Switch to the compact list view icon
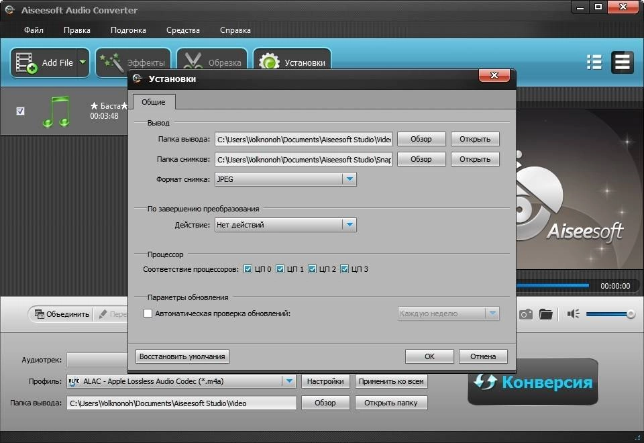This screenshot has width=644, height=443. [x=623, y=62]
